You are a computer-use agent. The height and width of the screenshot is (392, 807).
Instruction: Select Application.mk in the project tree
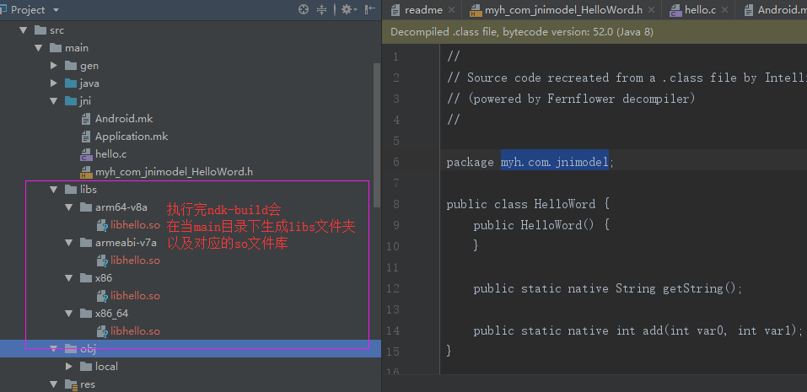pos(132,137)
